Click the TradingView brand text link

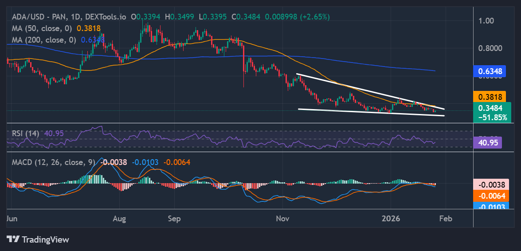pos(46,239)
